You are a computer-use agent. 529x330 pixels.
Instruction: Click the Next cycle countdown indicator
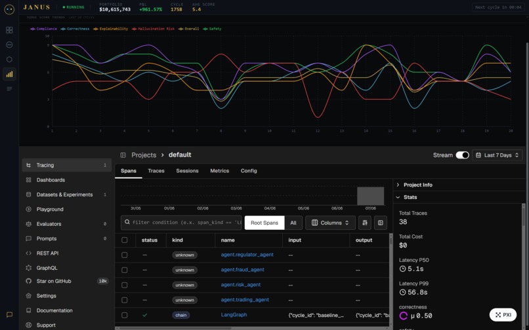[x=498, y=7]
